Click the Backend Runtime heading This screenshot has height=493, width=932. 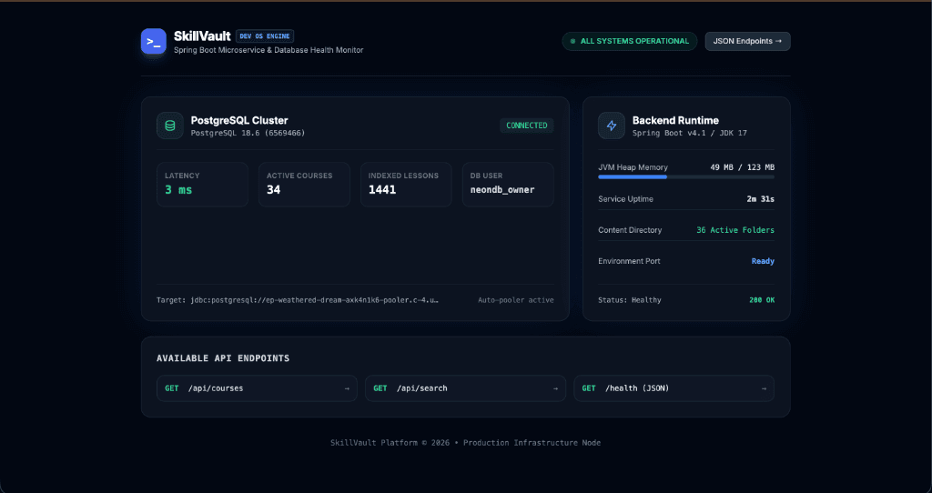click(x=675, y=120)
